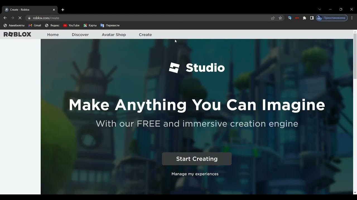
Task: Open the YouTube bookmark
Action: click(71, 25)
